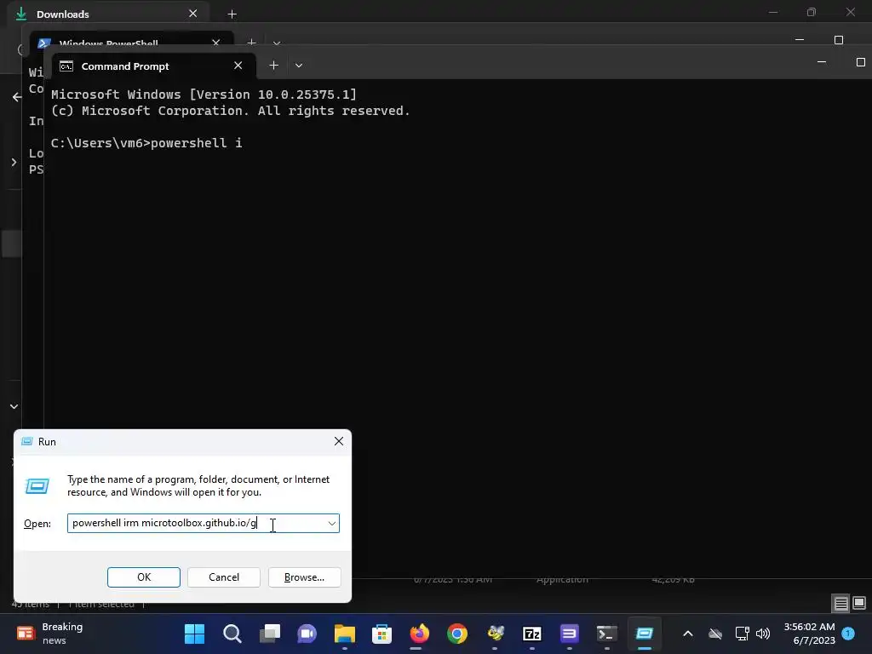Open the bee icon app in taskbar

click(x=495, y=634)
